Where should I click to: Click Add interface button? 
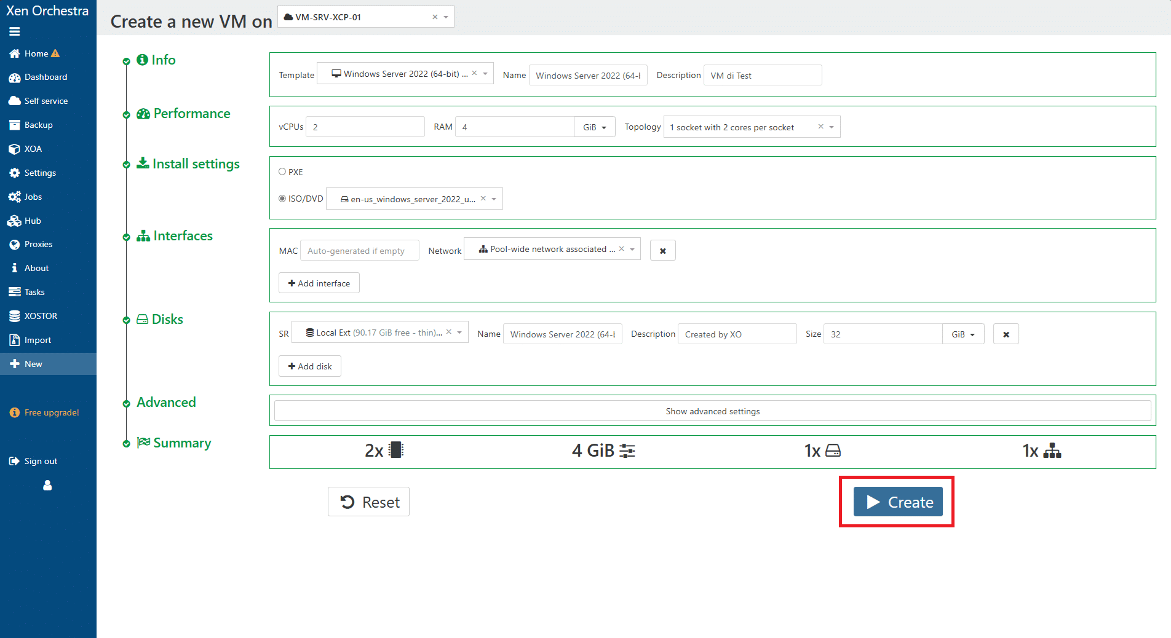(x=319, y=283)
